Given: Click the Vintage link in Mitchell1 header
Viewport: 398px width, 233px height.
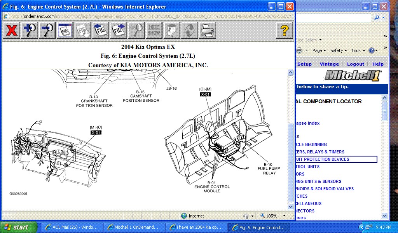Looking at the screenshot, I should point(329,64).
